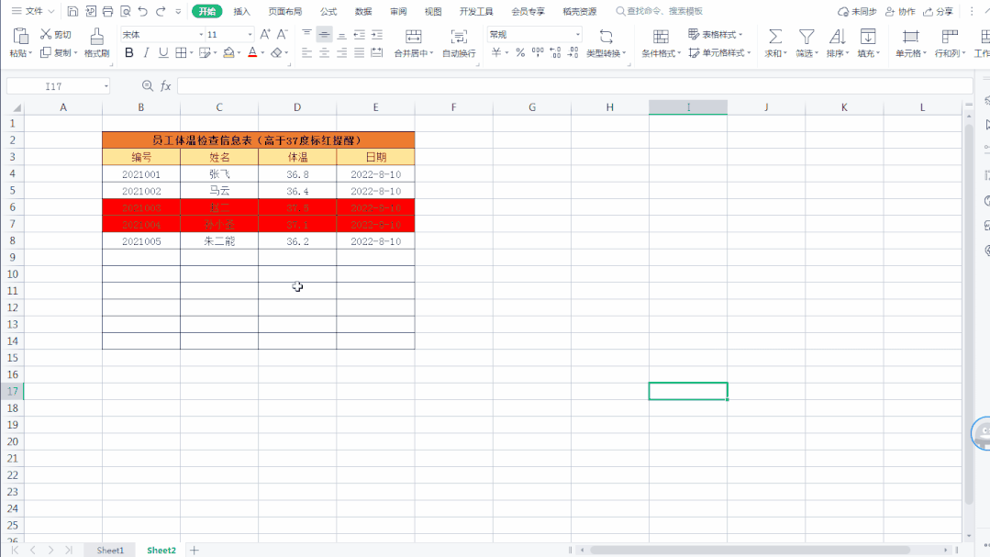This screenshot has width=990, height=557.
Task: Open the number format dropdown (常规)
Action: 577,35
